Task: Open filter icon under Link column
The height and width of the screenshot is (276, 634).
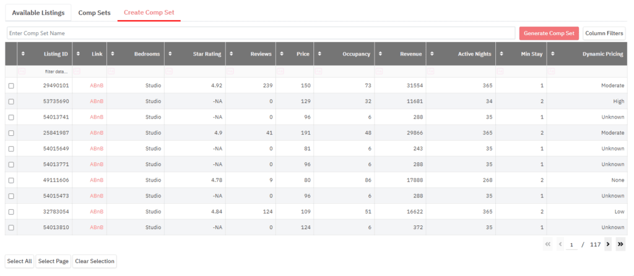Action: [x=77, y=72]
